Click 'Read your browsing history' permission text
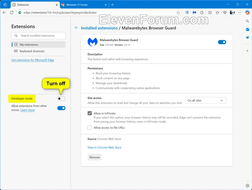 (113, 73)
